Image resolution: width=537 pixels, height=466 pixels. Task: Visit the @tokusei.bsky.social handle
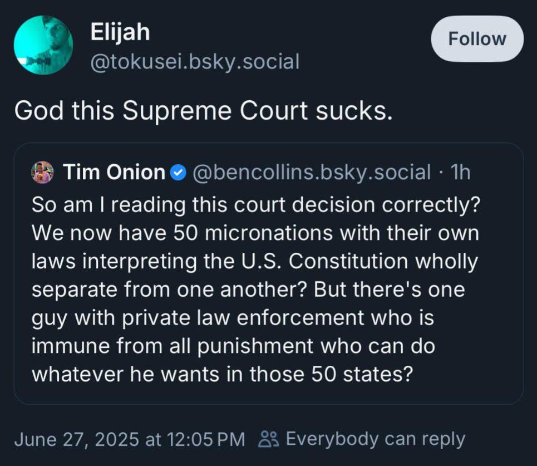tap(195, 61)
